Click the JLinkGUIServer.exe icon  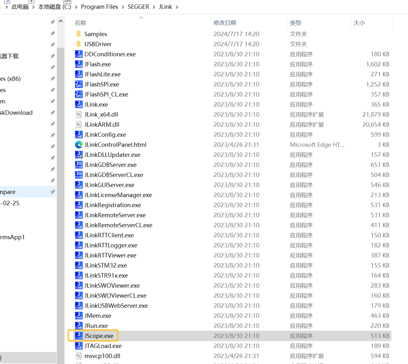(79, 185)
